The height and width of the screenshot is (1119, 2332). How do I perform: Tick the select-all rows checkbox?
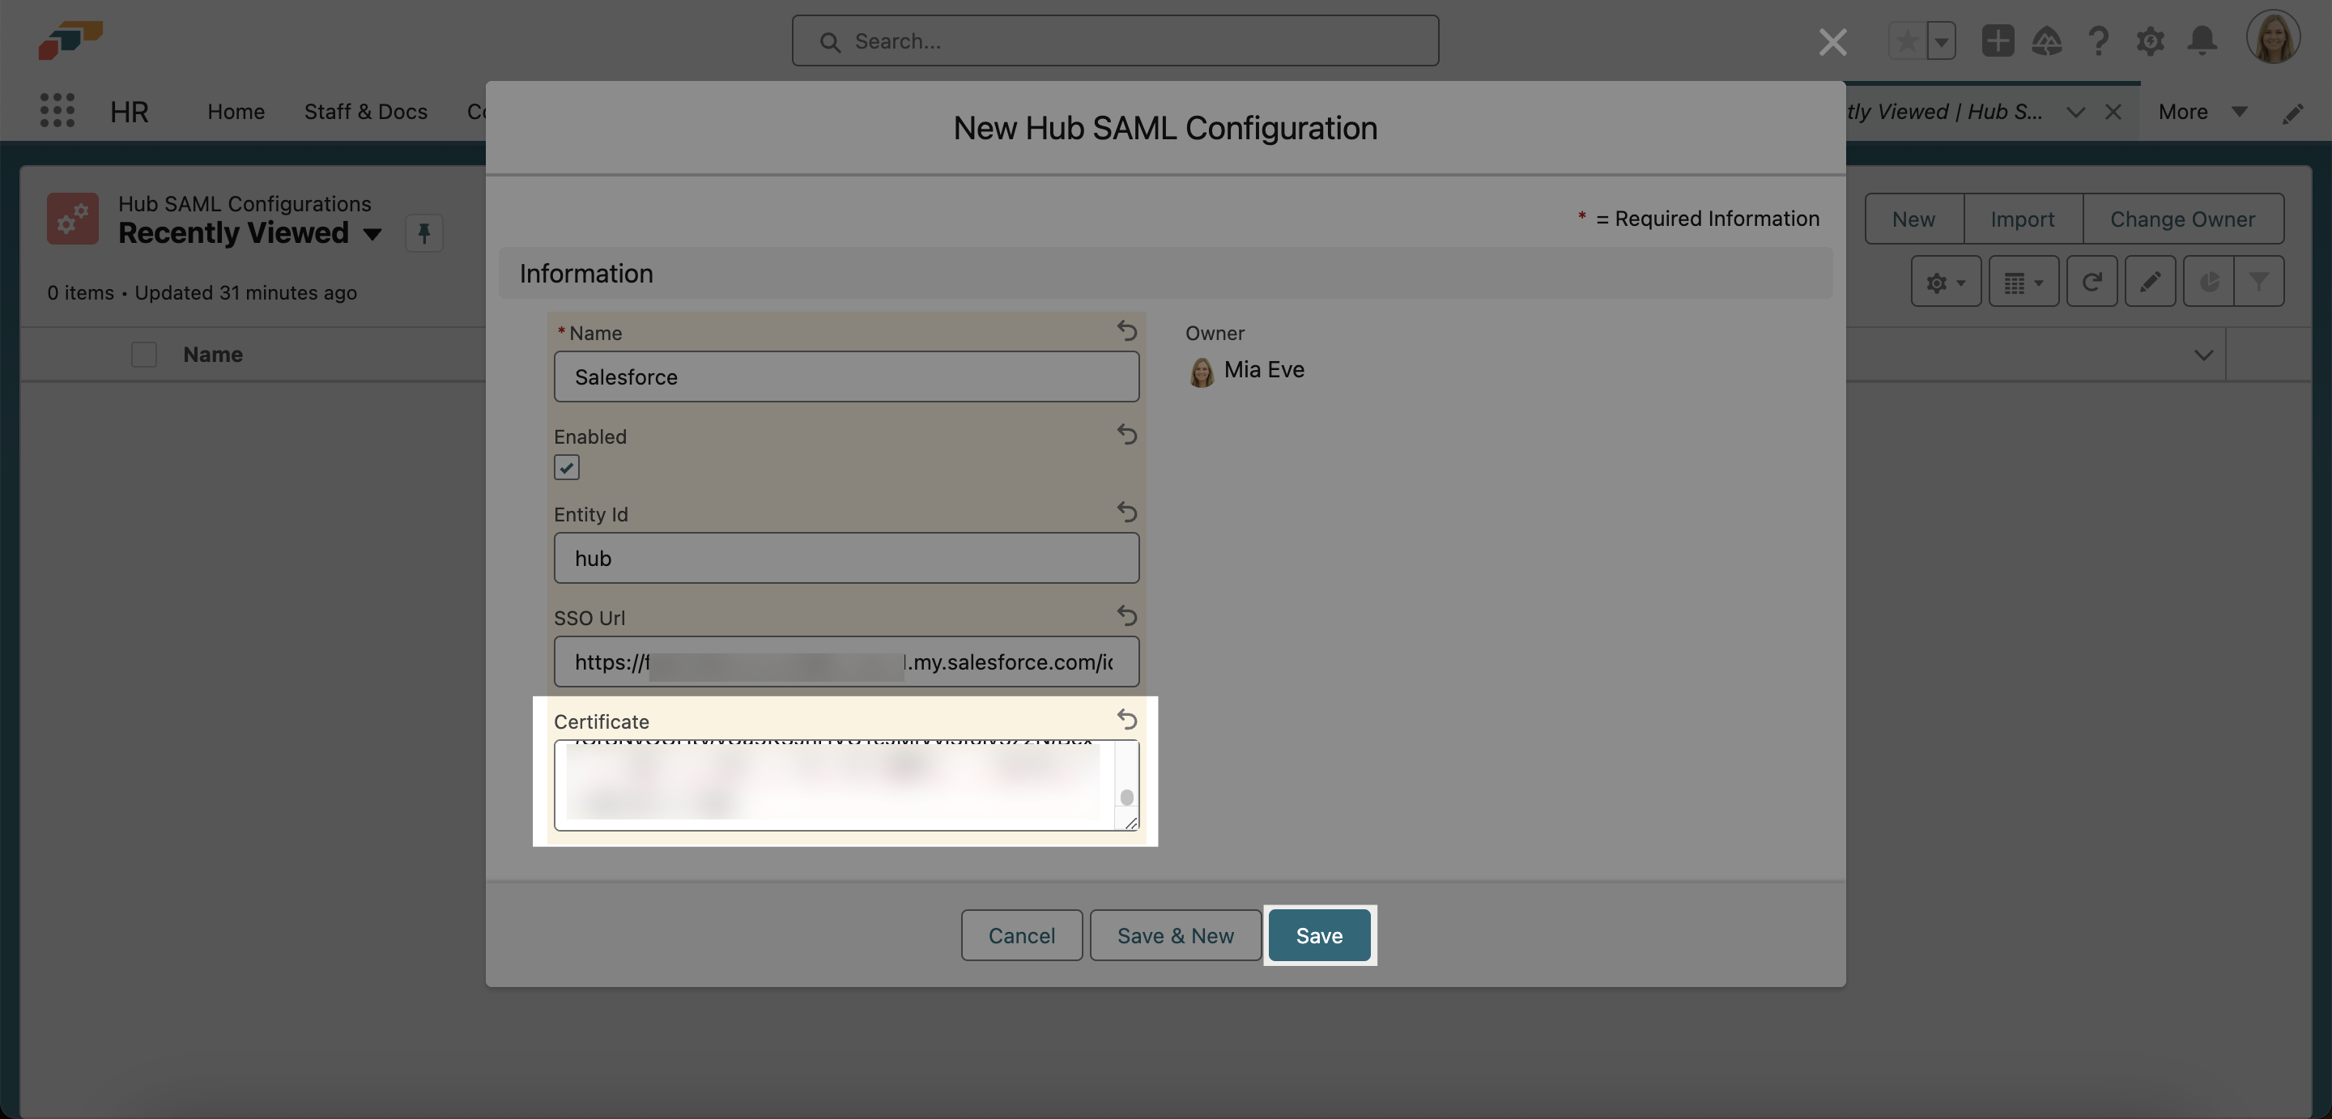(144, 354)
